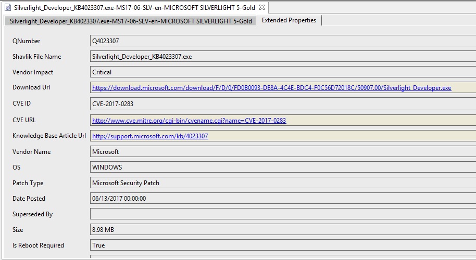Click the Shavlik File Name field
Screen dimensions: 476x260
[283, 57]
